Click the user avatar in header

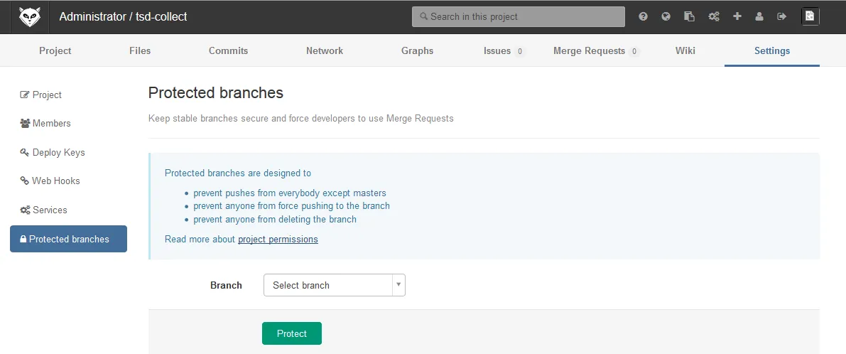(810, 17)
